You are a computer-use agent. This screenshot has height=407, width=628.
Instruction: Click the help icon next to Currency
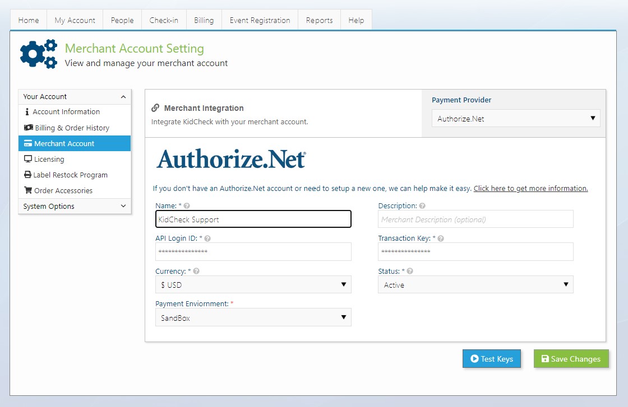196,271
